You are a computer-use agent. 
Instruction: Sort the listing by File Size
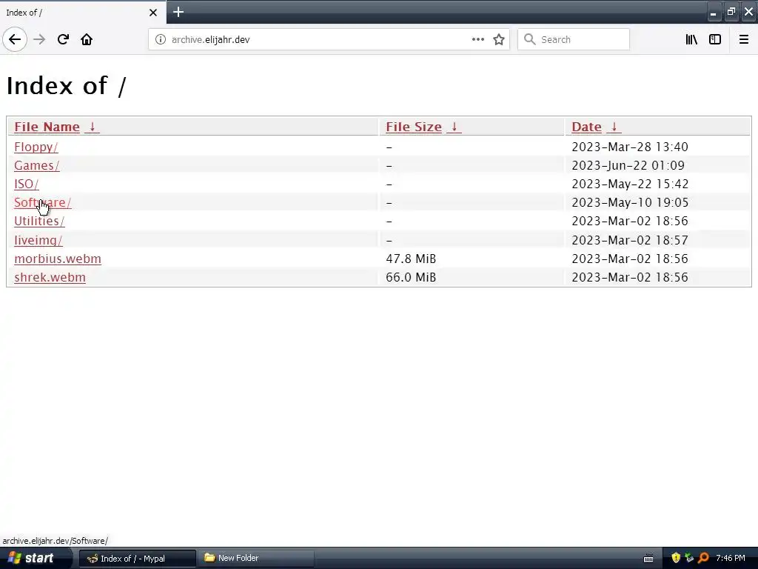pos(414,127)
